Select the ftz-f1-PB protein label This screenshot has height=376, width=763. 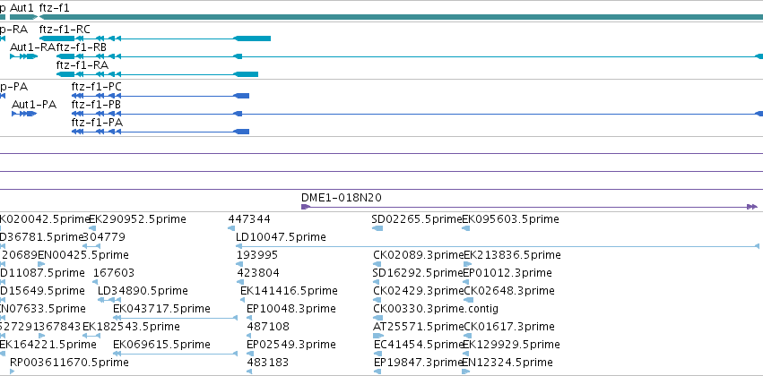click(x=96, y=105)
